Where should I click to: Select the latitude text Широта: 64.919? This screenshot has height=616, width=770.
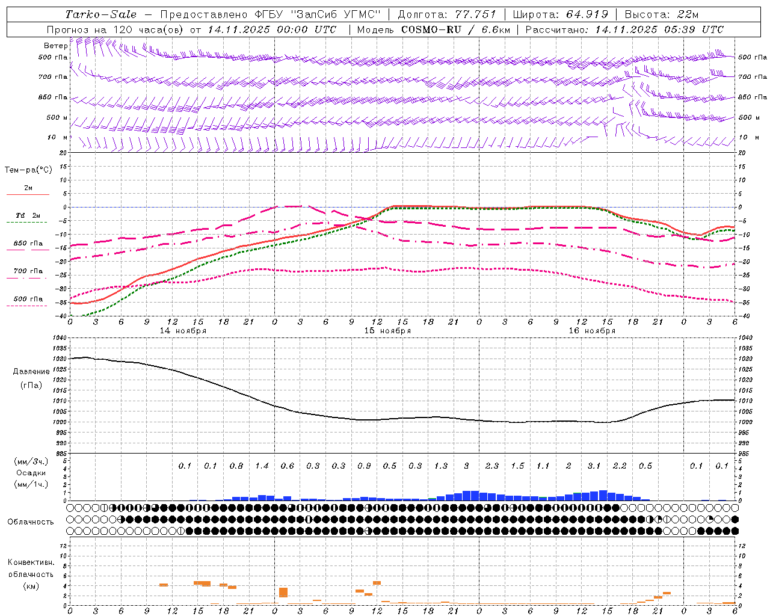coord(561,14)
